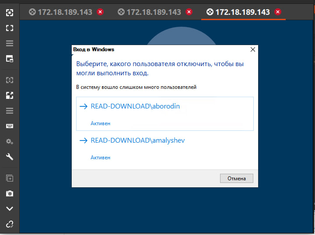Take a screenshot with the camera icon

[x=10, y=193]
